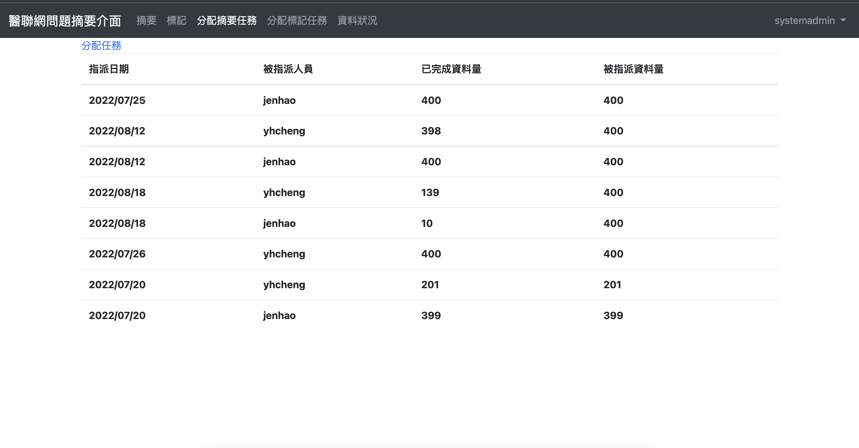The width and height of the screenshot is (859, 448).
Task: Click the 指派日期 column header
Action: [109, 69]
